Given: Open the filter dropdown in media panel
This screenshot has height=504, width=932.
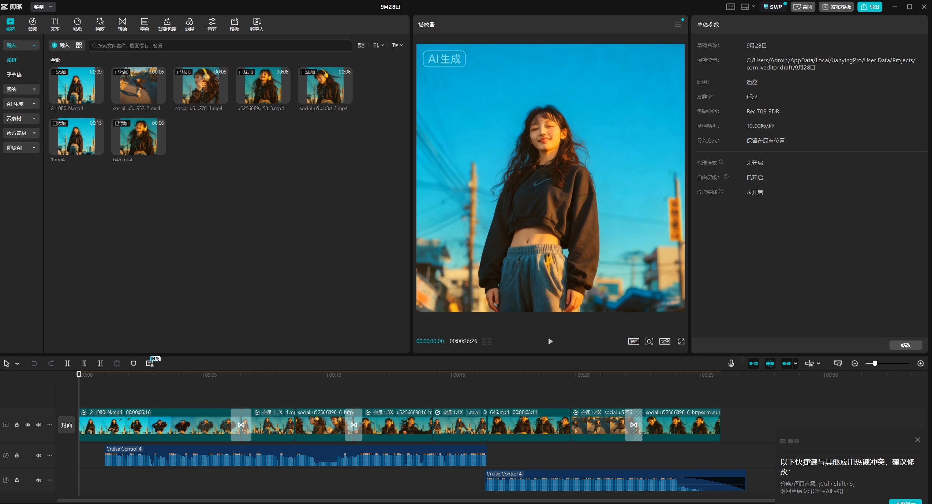Looking at the screenshot, I should (x=397, y=45).
